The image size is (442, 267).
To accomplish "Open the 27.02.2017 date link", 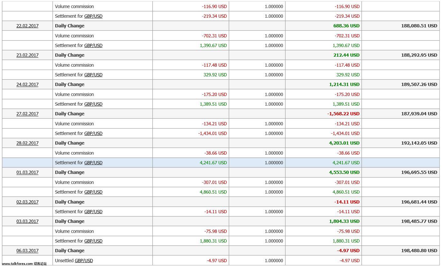I will [27, 114].
